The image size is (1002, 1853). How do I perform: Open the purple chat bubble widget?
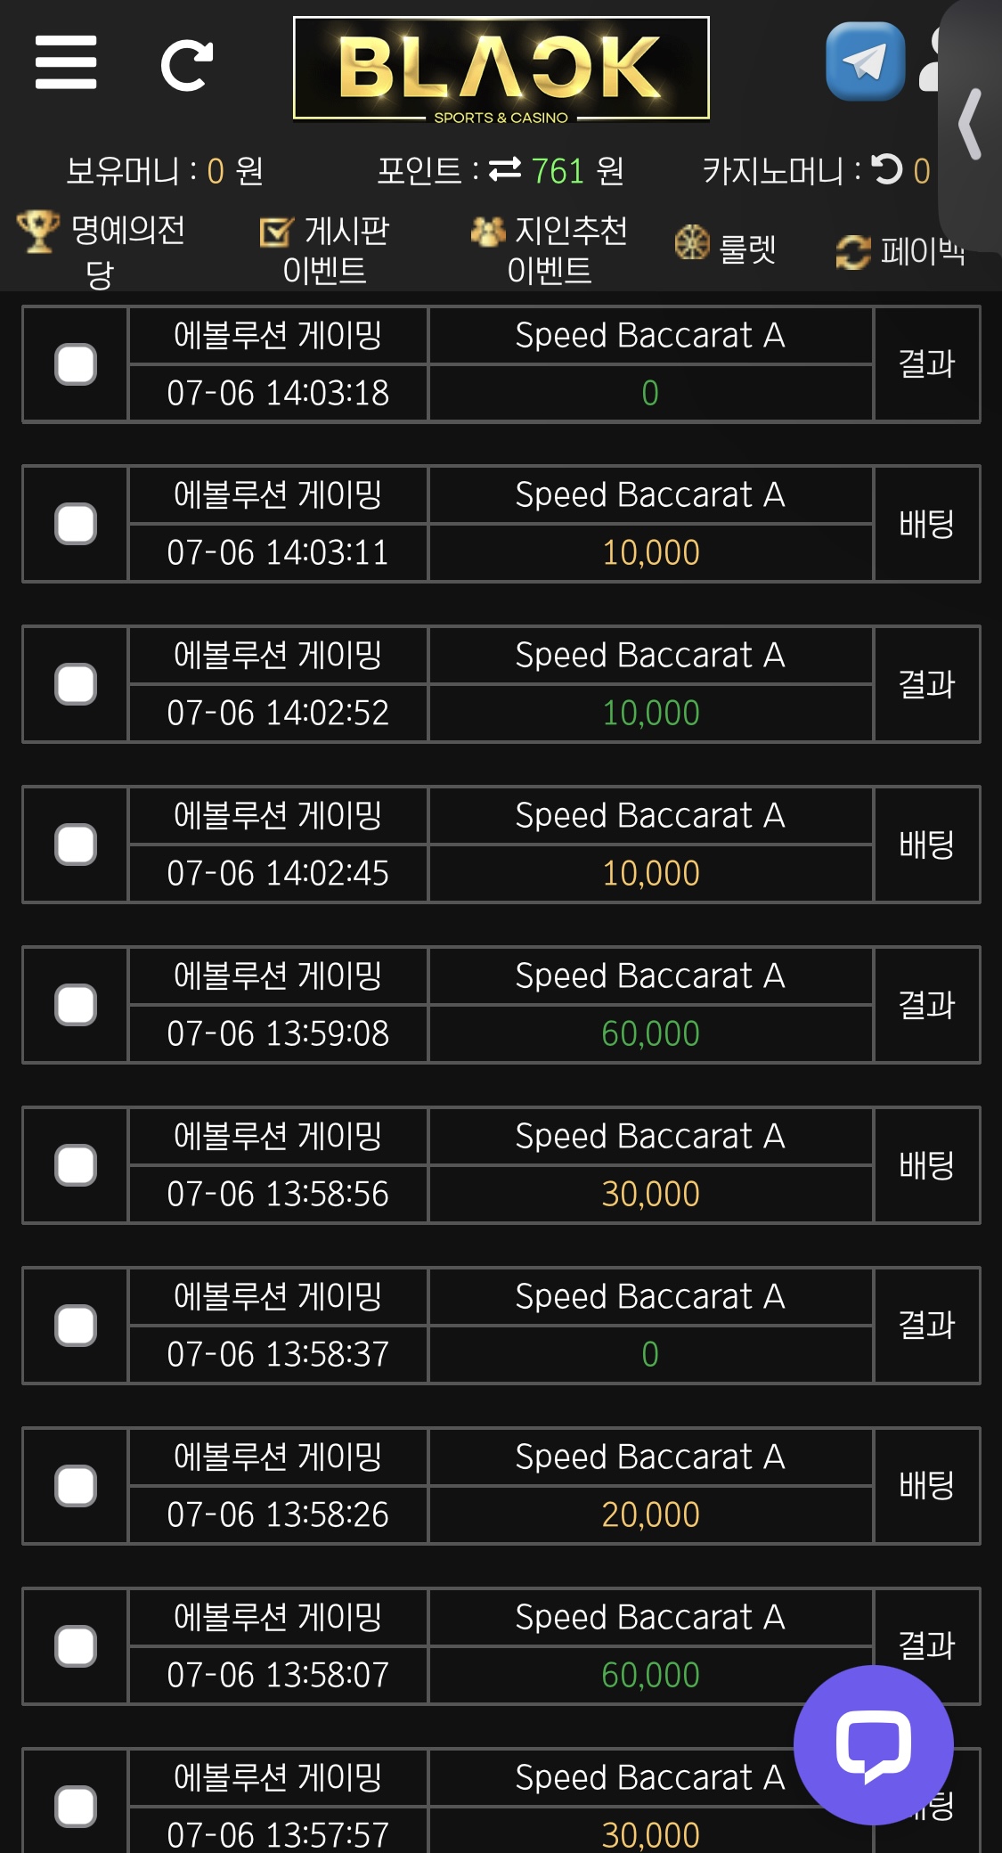tap(874, 1744)
